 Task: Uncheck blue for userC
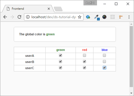[x=104, y=68]
